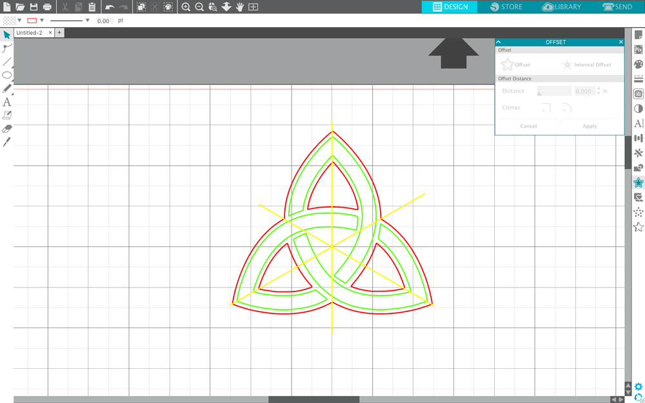Select the Text tool in left toolbar
The height and width of the screenshot is (403, 645).
(6, 102)
